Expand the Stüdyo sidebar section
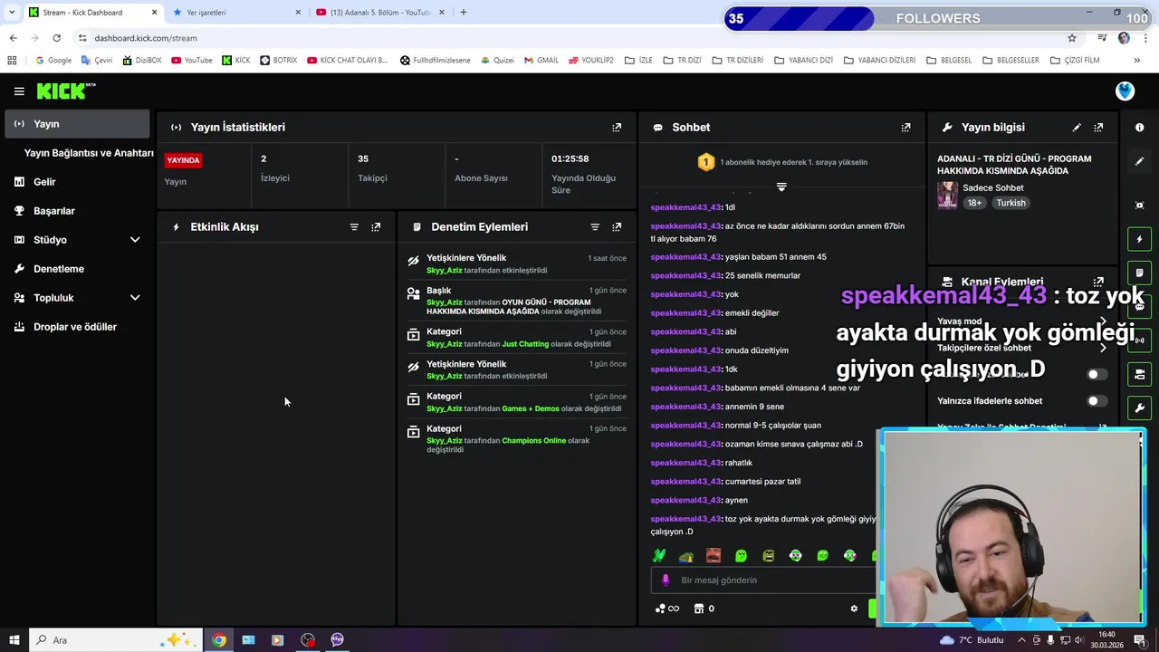 pyautogui.click(x=135, y=240)
